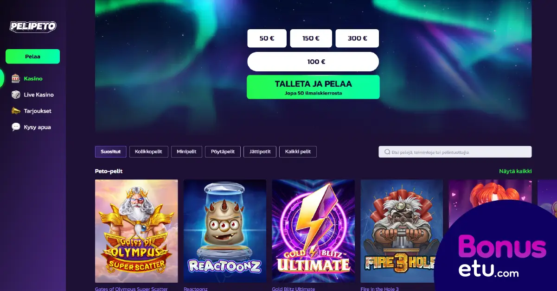Screen dimensions: 557x291
Task: Select the Live Kasino dice icon
Action: (16, 95)
